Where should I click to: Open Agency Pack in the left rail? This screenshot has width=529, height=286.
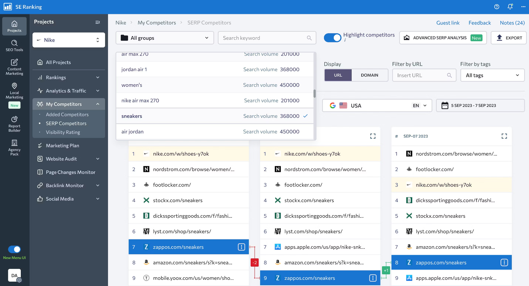tap(14, 147)
